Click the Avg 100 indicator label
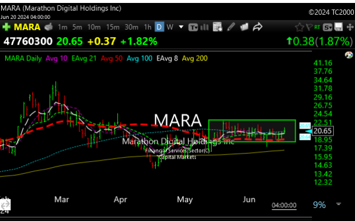 point(140,59)
